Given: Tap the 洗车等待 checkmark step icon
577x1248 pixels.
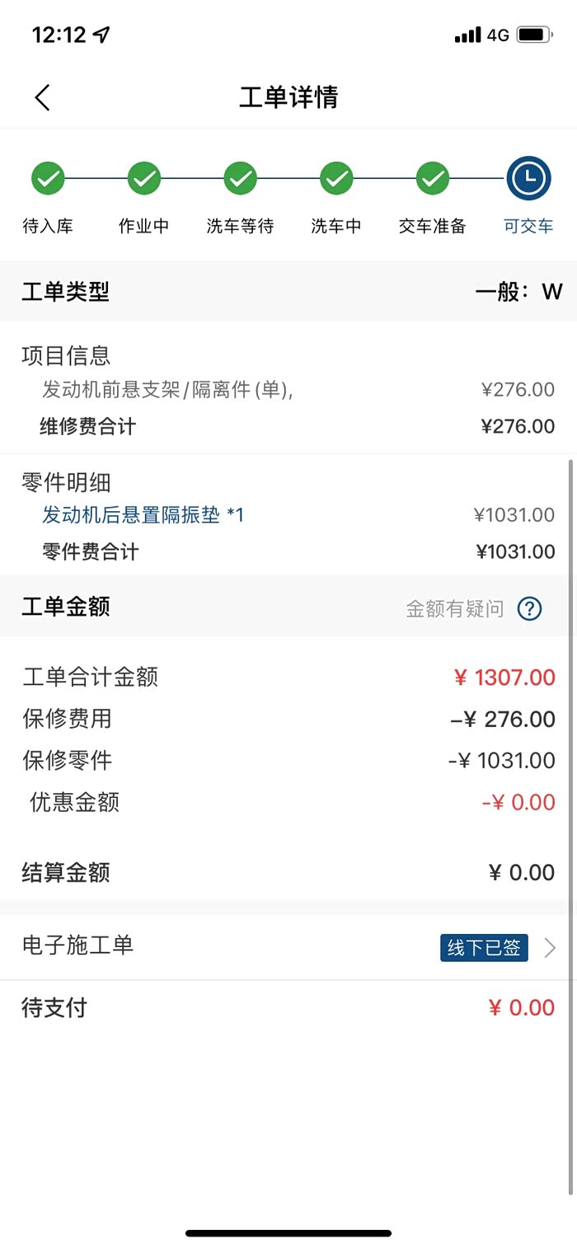Looking at the screenshot, I should point(240,178).
